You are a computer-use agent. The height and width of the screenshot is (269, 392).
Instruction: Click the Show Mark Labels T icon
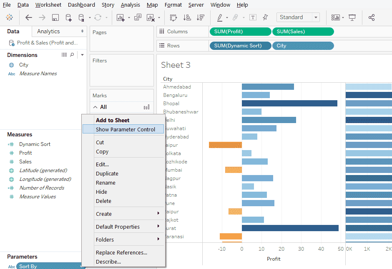pos(253,17)
